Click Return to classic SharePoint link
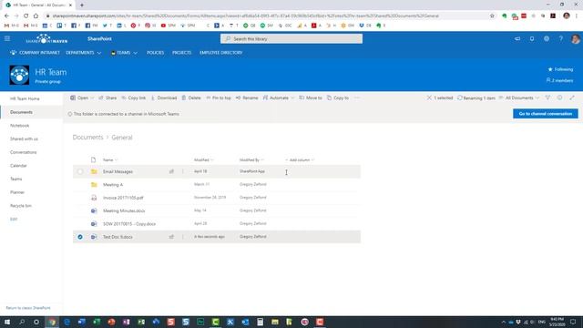583x328 pixels. [28, 308]
